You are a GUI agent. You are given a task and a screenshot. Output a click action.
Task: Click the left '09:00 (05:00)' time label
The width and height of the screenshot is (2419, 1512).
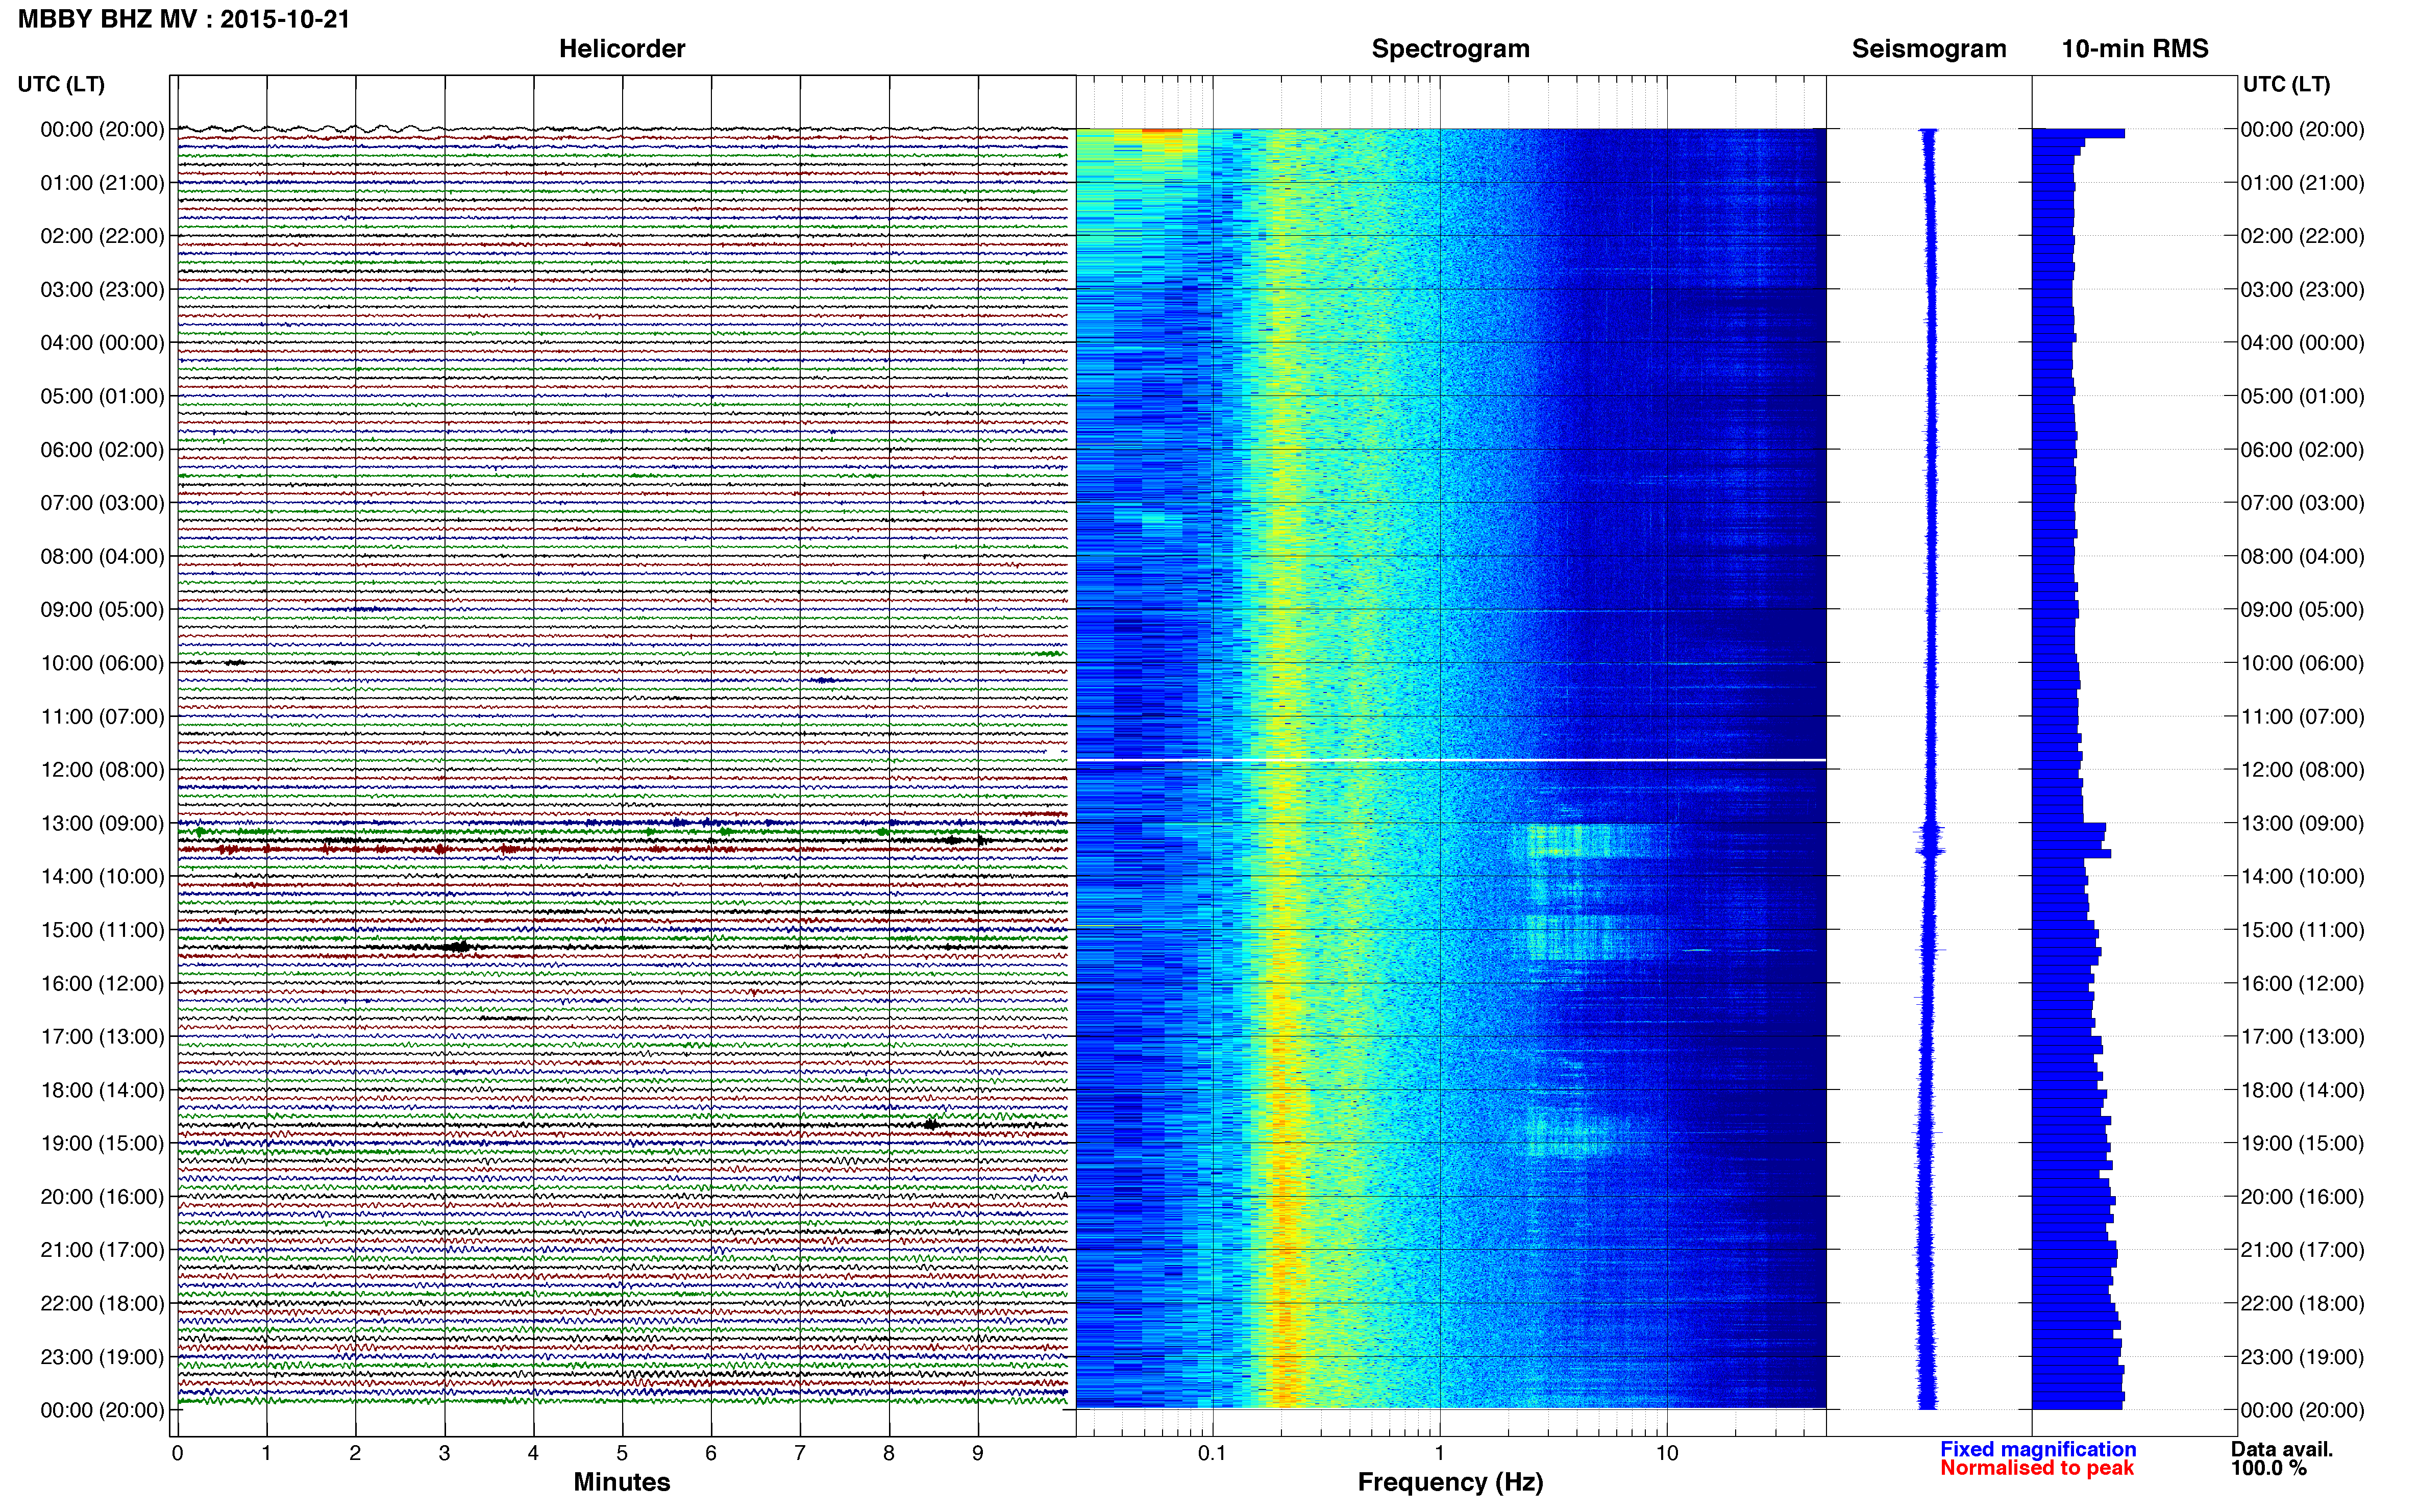point(102,610)
